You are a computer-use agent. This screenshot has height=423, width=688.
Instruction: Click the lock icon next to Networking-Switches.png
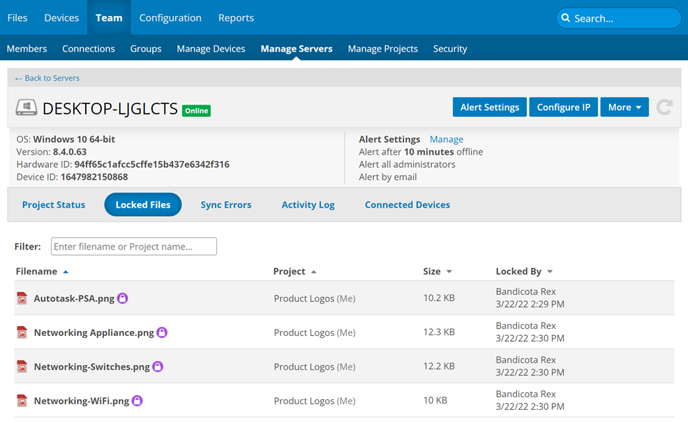[x=158, y=367]
